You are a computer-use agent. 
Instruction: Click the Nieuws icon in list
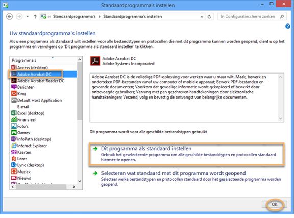[14, 178]
